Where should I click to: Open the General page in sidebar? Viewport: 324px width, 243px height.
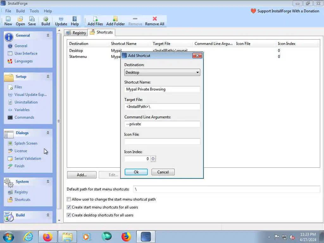[x=21, y=46]
